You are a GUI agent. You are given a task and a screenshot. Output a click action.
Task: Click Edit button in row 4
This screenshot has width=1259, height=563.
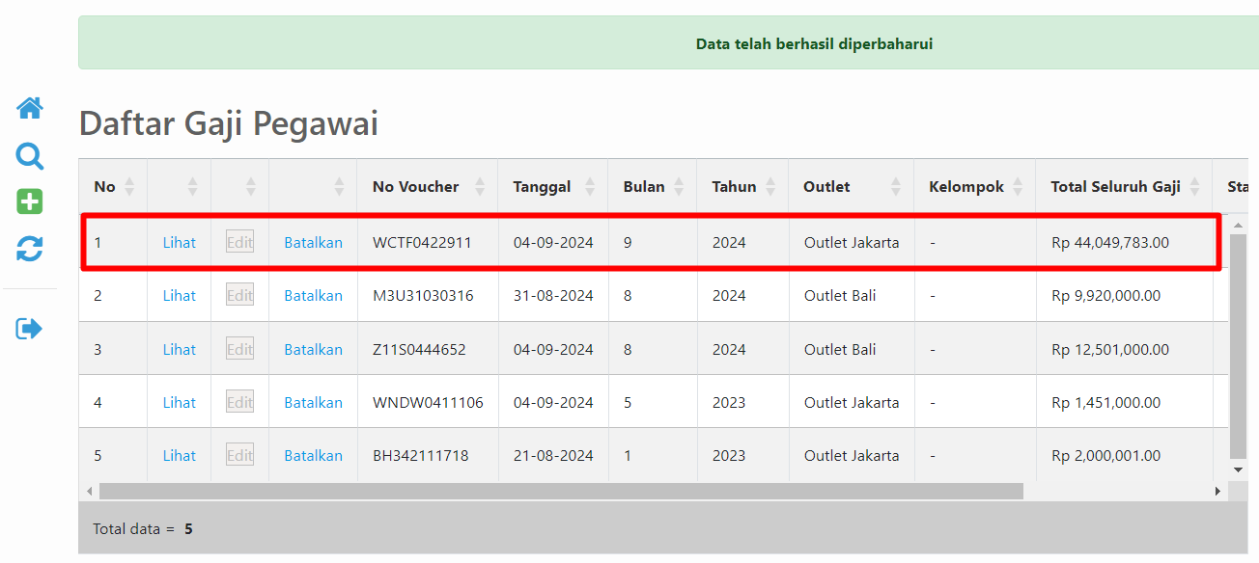pos(239,402)
